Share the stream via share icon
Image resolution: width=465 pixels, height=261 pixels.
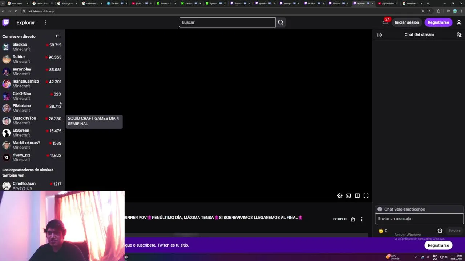pyautogui.click(x=353, y=219)
